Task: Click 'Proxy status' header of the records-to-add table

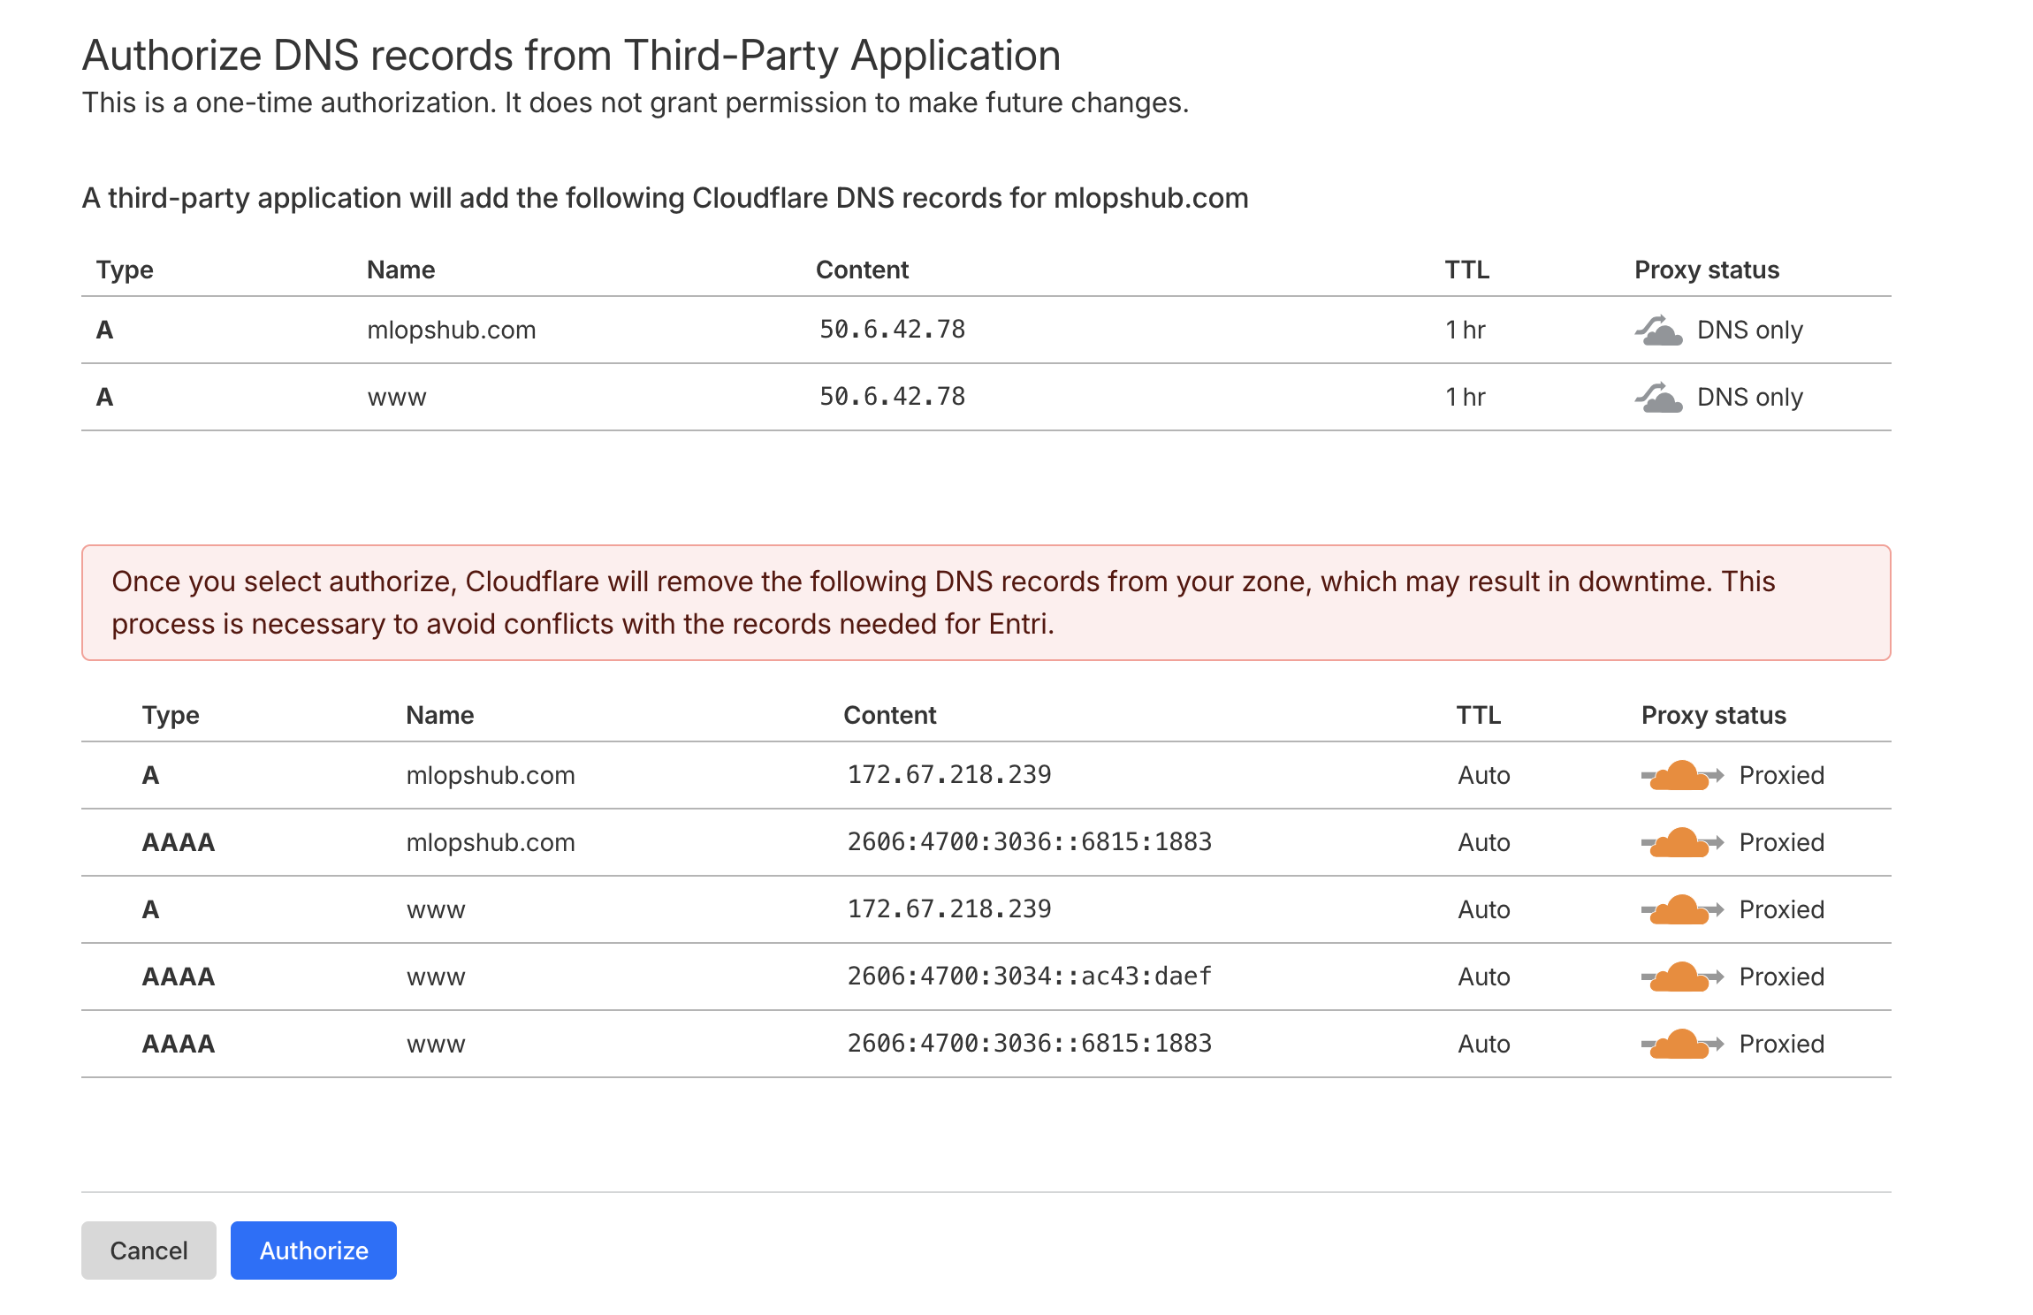Action: pos(1707,270)
